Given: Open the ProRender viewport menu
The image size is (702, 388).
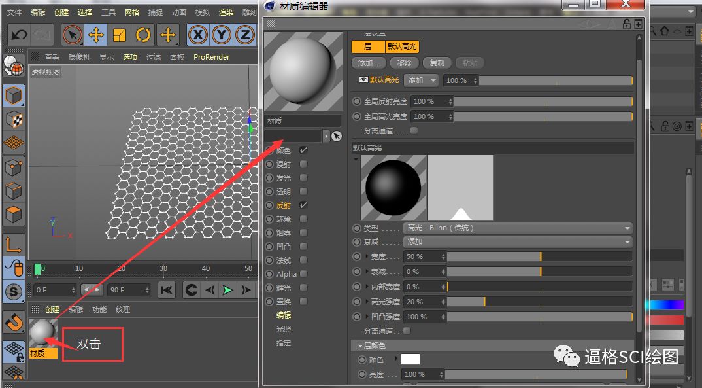Looking at the screenshot, I should [x=211, y=57].
